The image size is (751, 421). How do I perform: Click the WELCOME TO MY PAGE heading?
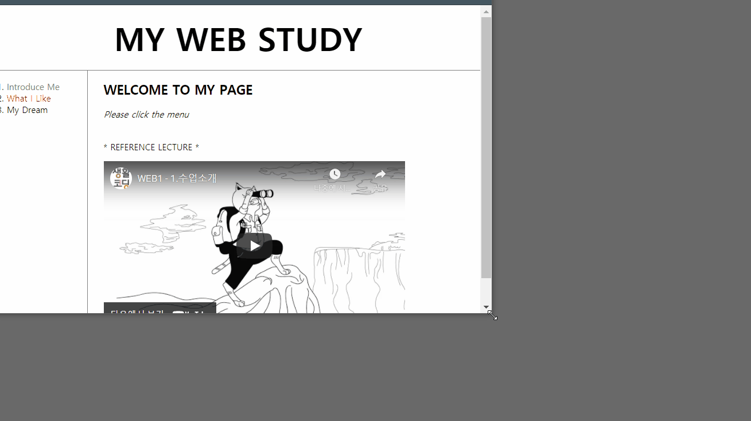pos(178,90)
